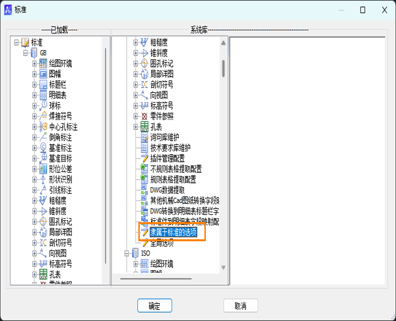Click 系统库 scrollbar down arrow
The width and height of the screenshot is (396, 321).
(x=224, y=268)
